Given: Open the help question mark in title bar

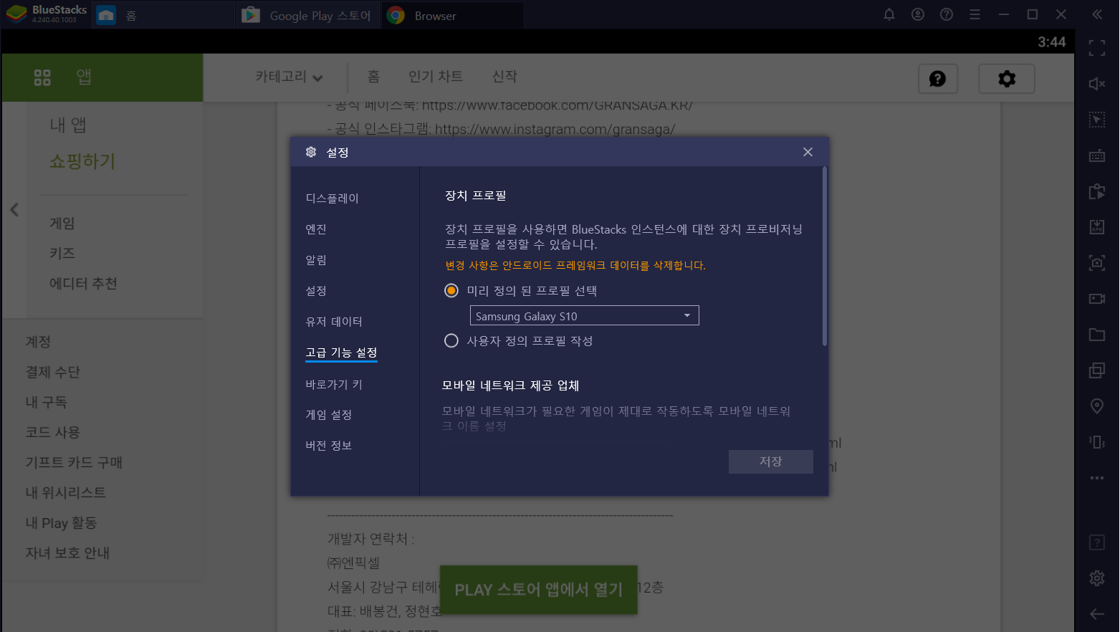Looking at the screenshot, I should click(x=947, y=14).
